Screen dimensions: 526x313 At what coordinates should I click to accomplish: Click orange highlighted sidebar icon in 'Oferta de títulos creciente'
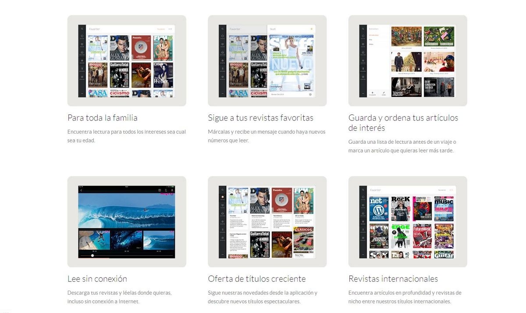point(222,196)
